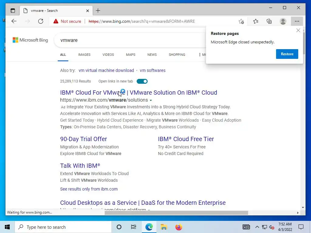Viewport: 311px width, 233px height.
Task: Switch to the SHOPPING tab
Action: tap(177, 55)
